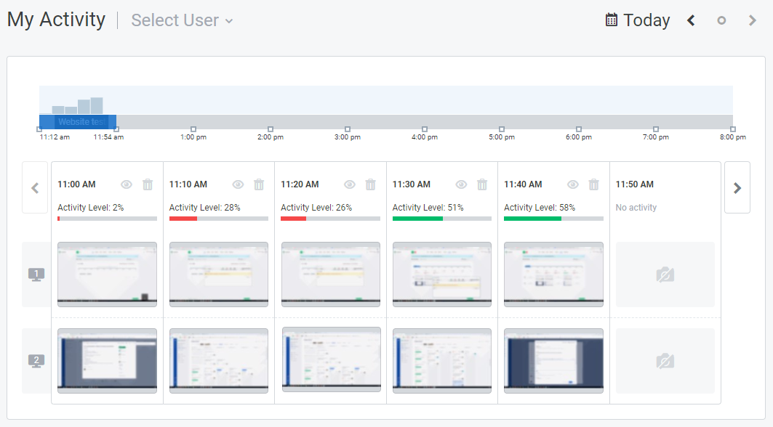Delete the 11:10 AM screenshots via trash icon
Screen dimensions: 773x427
click(259, 184)
